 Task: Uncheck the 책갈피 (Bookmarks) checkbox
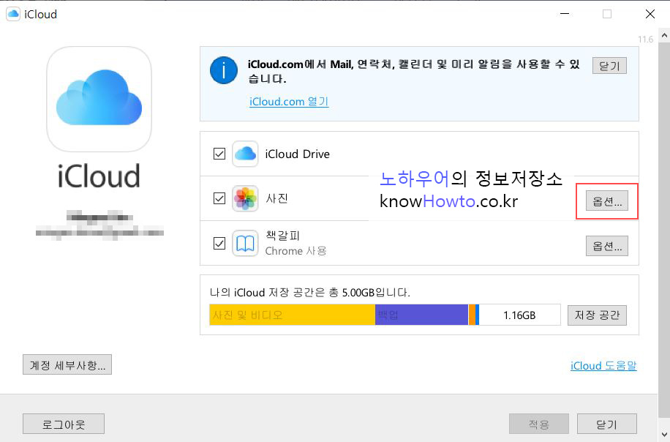219,243
